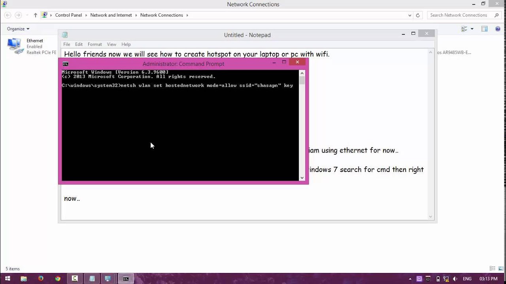The height and width of the screenshot is (284, 506).
Task: Open Notepad's Edit menu
Action: (79, 44)
